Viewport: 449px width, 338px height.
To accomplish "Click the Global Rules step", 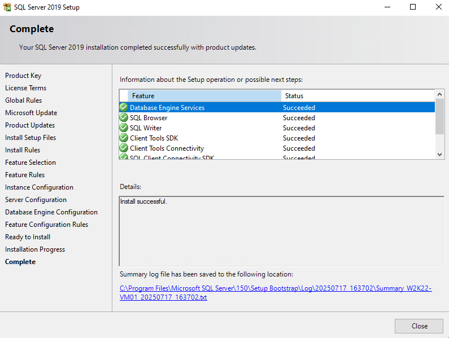I will pyautogui.click(x=24, y=100).
